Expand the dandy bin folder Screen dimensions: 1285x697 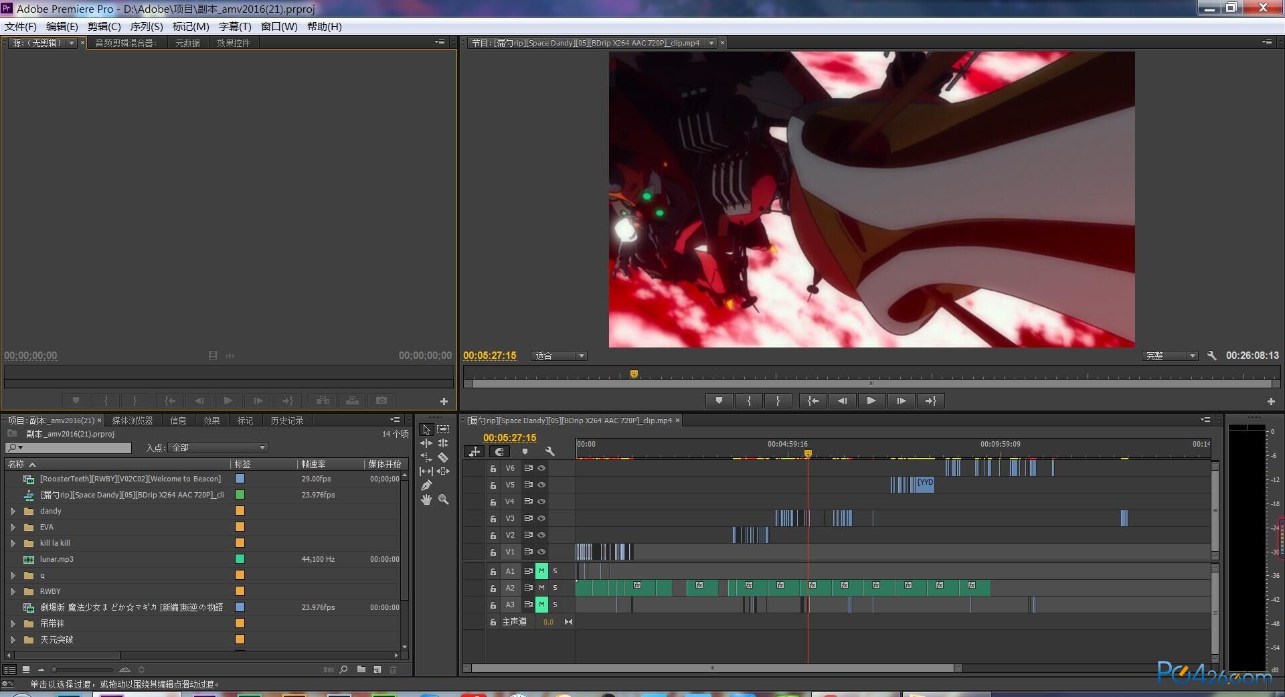(x=13, y=511)
